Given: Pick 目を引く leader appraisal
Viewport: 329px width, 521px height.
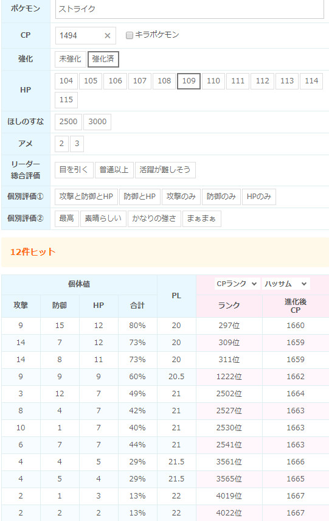Looking at the screenshot, I should (x=74, y=170).
